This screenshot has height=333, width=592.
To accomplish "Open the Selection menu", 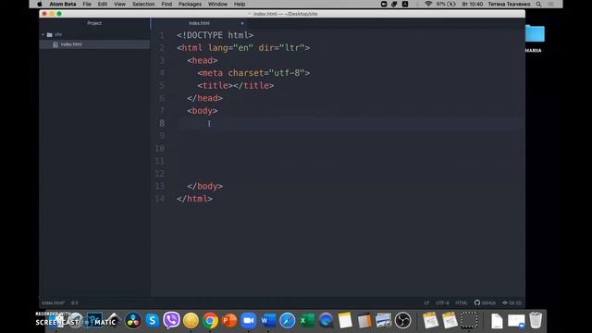I will coord(143,4).
